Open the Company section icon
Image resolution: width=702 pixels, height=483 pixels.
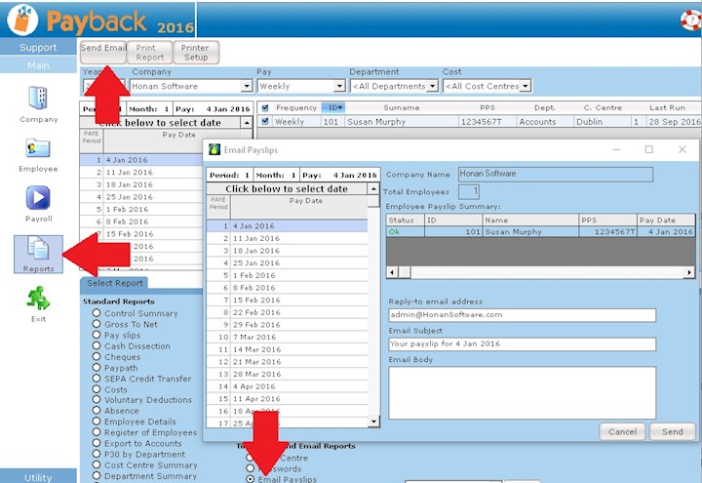click(38, 99)
